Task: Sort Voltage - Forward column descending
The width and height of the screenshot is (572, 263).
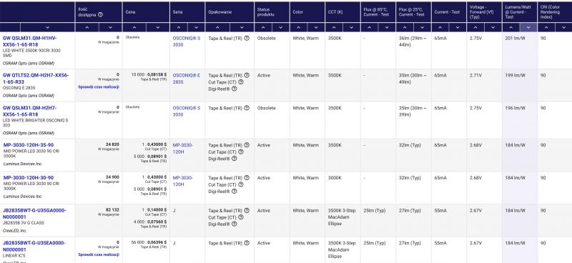Action: tap(493, 27)
